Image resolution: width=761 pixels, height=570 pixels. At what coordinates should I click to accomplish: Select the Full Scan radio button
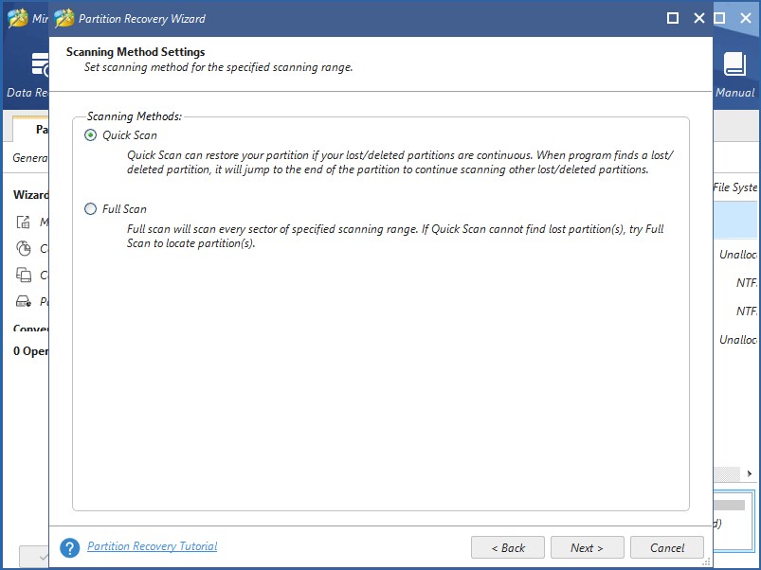pyautogui.click(x=89, y=209)
